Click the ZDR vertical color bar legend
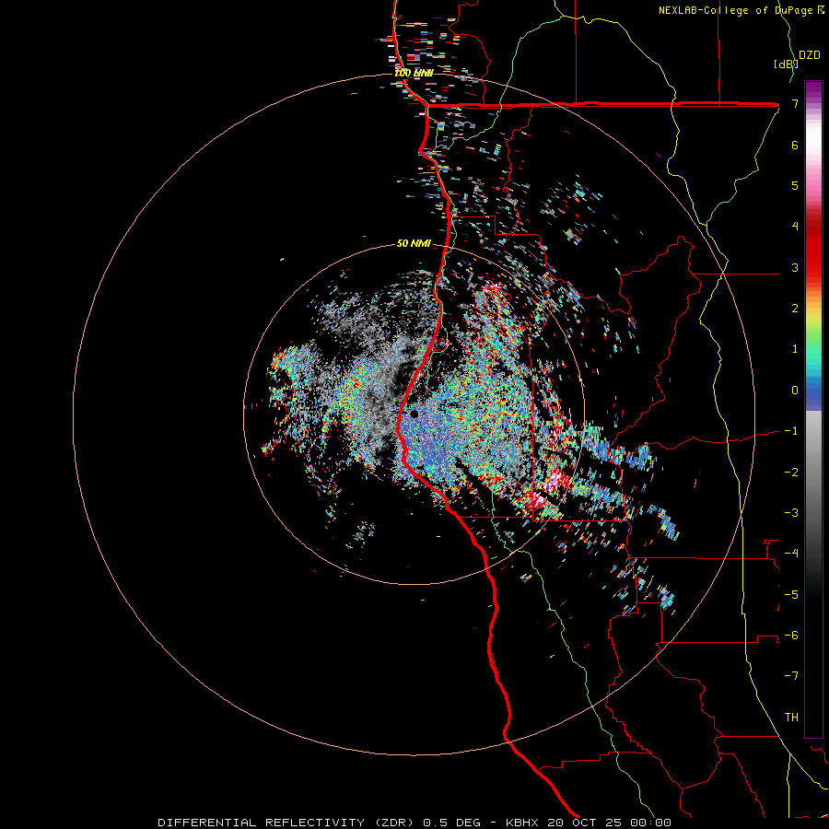The image size is (829, 829). click(x=813, y=409)
